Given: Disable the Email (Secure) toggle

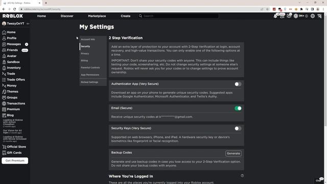Looking at the screenshot, I should coord(238,108).
